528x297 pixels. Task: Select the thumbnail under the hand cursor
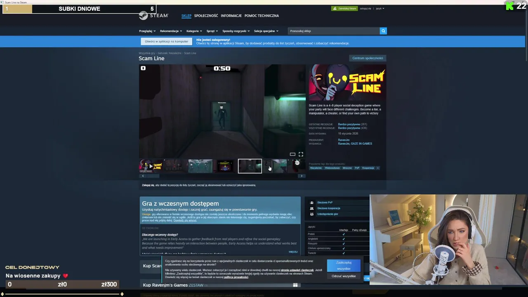coord(274,166)
